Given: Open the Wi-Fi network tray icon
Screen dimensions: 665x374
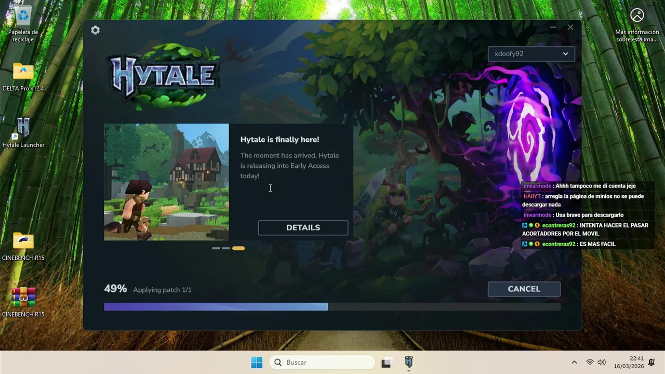Looking at the screenshot, I should pyautogui.click(x=590, y=363).
